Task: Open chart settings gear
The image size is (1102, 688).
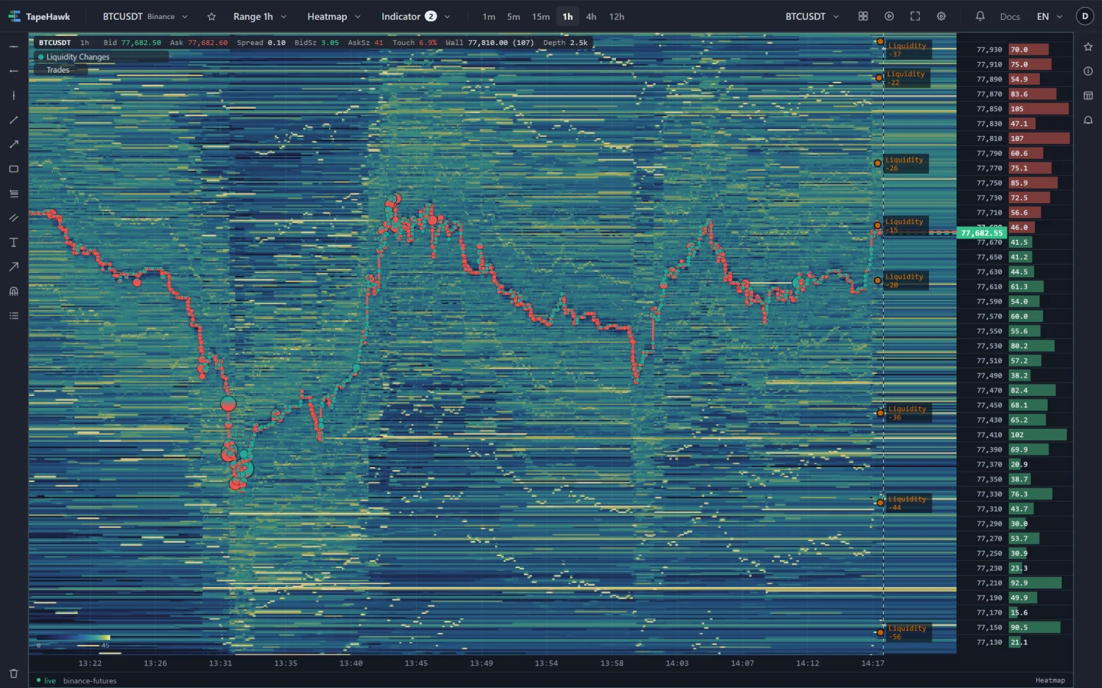Action: (x=941, y=16)
